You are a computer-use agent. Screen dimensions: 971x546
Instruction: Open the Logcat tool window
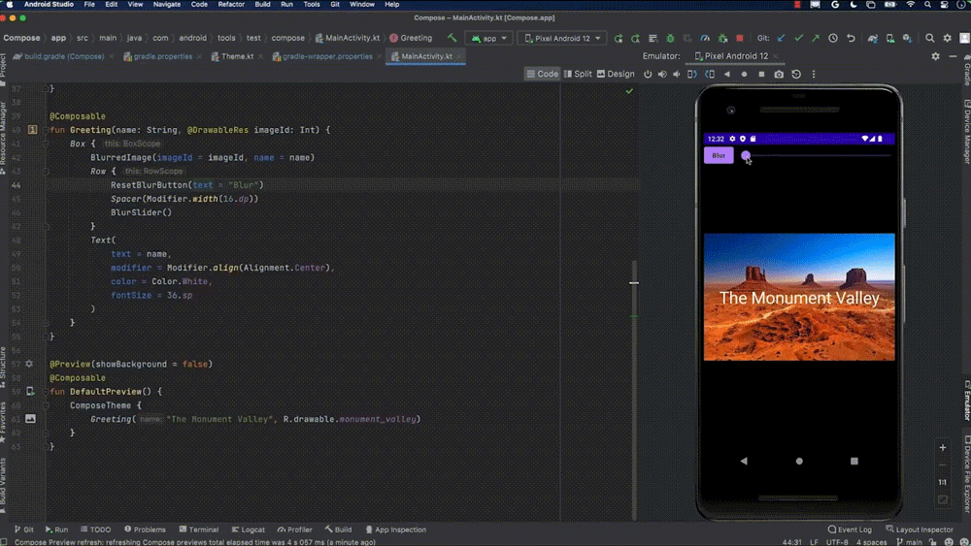pos(249,530)
